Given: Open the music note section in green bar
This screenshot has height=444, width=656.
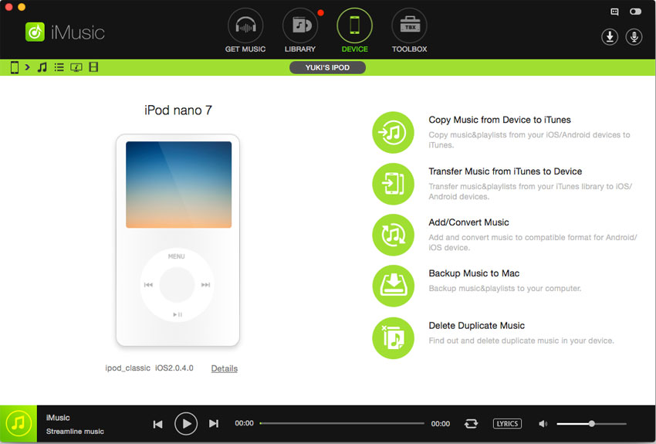Looking at the screenshot, I should tap(42, 67).
